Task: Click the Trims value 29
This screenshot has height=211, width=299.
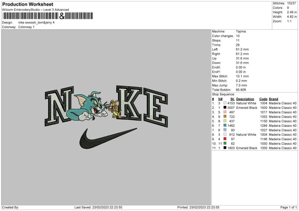Action: coord(238,45)
